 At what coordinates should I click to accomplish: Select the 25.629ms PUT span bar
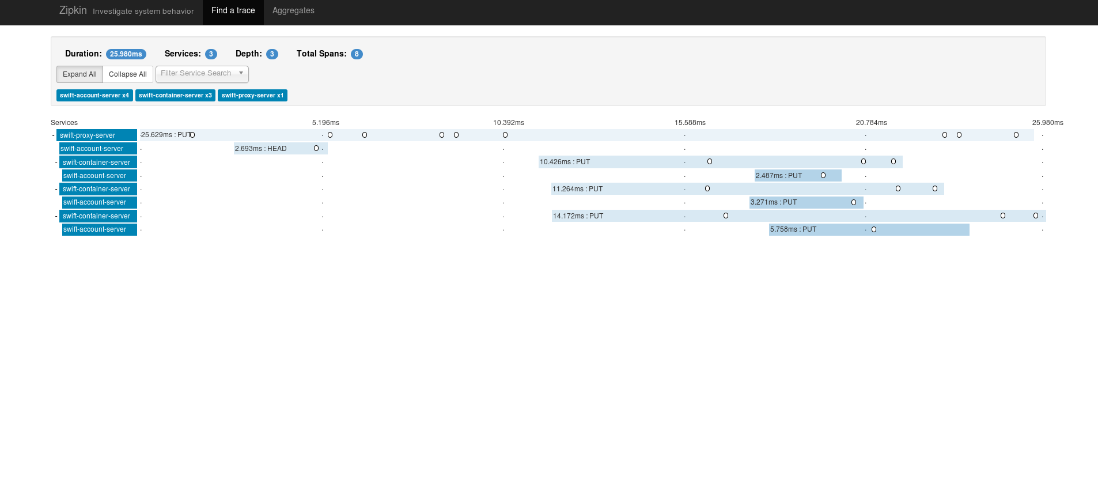coord(576,135)
